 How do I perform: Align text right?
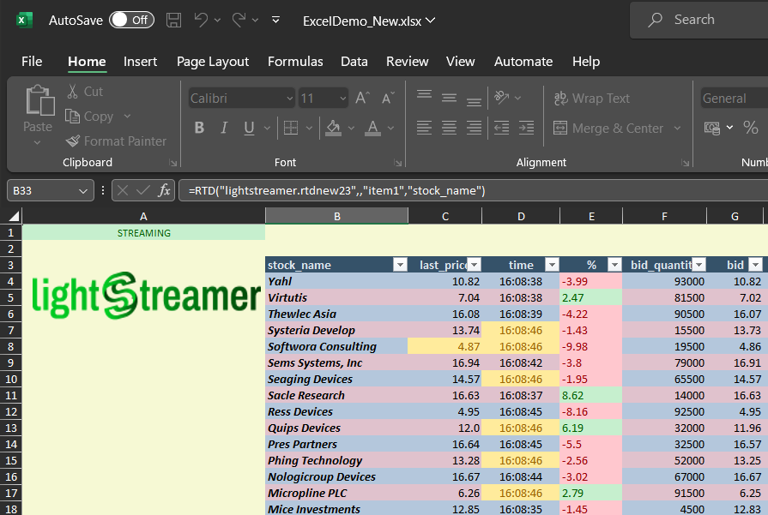[x=474, y=128]
